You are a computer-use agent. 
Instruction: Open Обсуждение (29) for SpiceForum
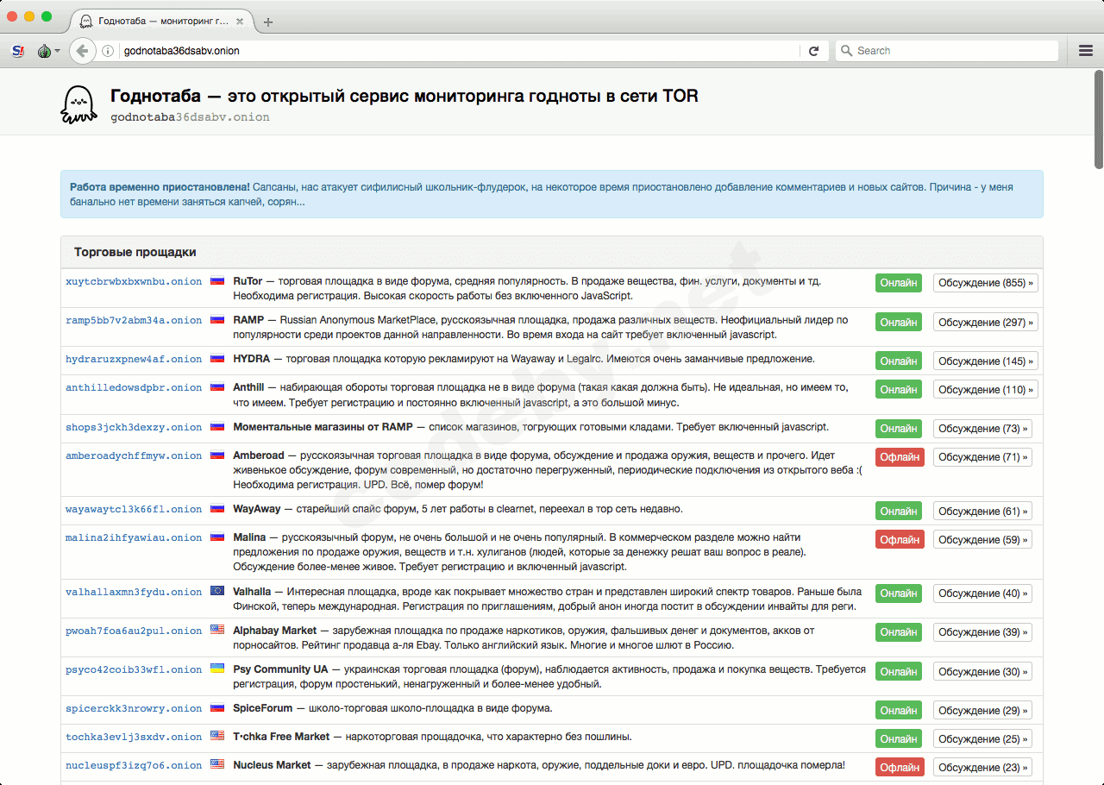(x=982, y=710)
